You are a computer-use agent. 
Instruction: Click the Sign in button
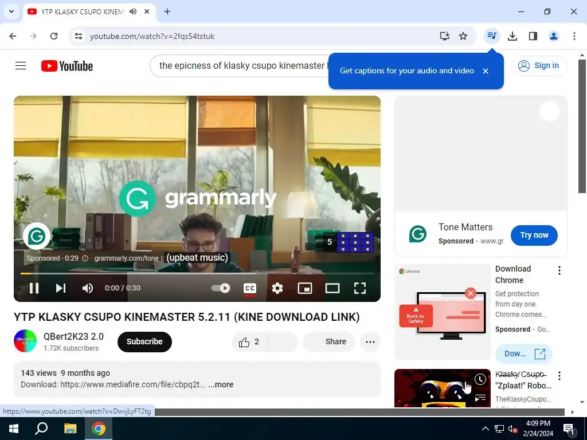pyautogui.click(x=539, y=66)
